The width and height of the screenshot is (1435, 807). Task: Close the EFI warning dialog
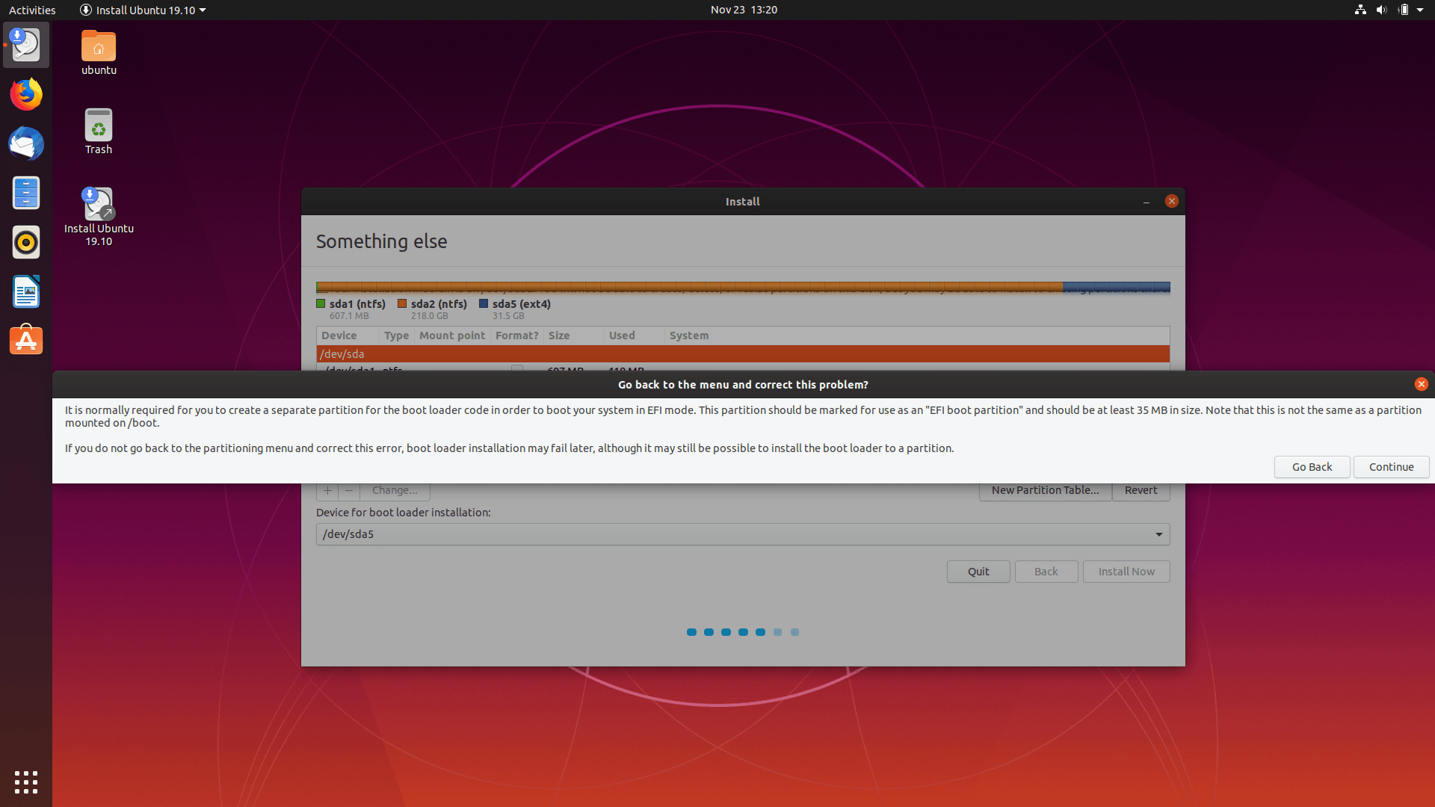coord(1421,384)
